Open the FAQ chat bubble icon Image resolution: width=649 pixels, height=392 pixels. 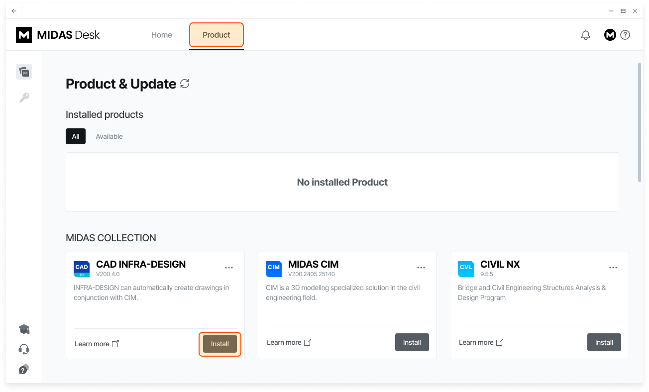pos(24,370)
